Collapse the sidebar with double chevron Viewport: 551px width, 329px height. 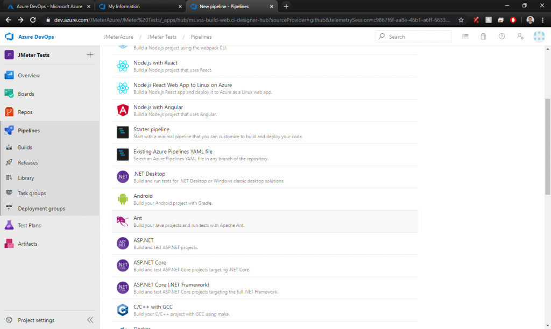tap(90, 320)
